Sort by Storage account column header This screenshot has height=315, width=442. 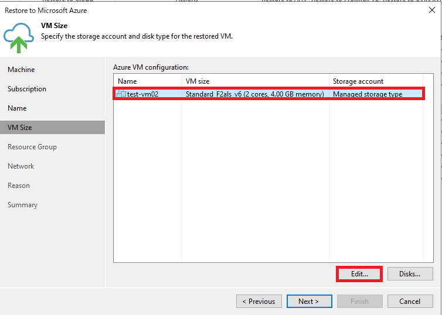pos(376,81)
